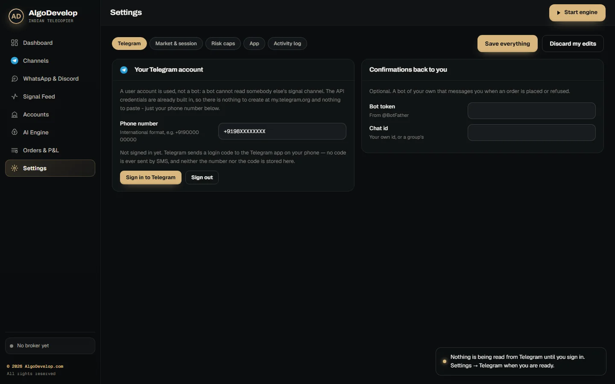Focus the Phone number field
This screenshot has height=384, width=615.
click(282, 131)
